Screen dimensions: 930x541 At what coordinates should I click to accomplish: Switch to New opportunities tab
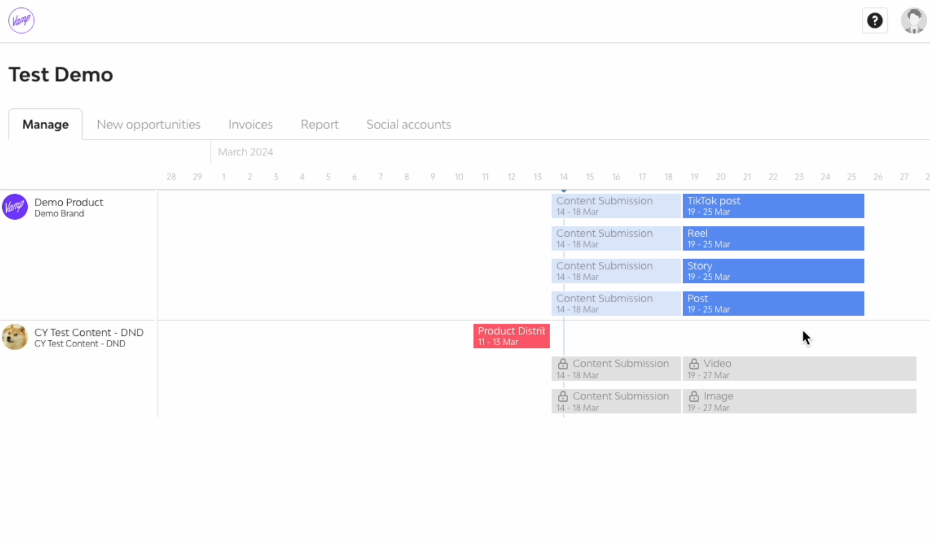point(148,124)
